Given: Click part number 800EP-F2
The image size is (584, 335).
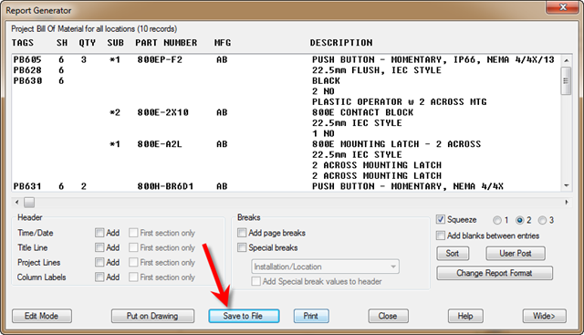Looking at the screenshot, I should (160, 59).
